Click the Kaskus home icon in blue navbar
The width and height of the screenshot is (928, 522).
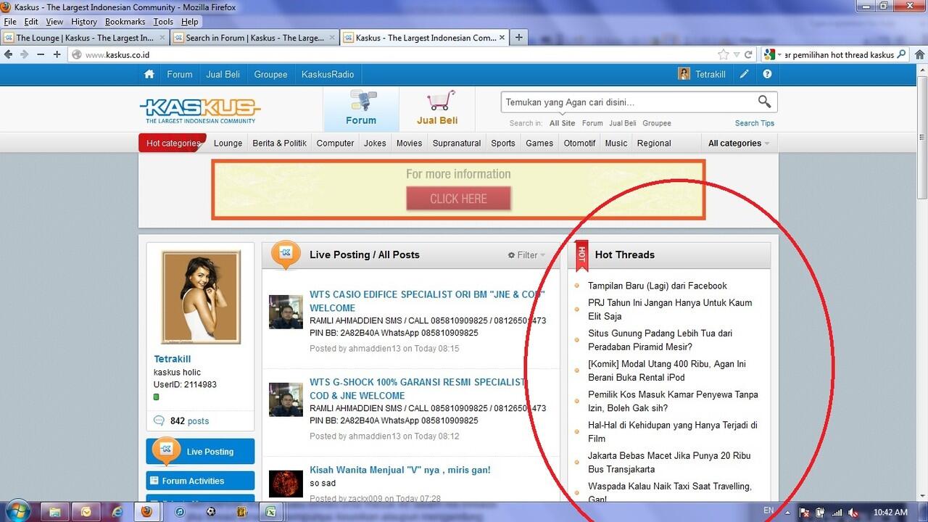(x=149, y=74)
